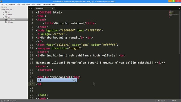Click the underlined word Namangan on line 18
The height and width of the screenshot is (102, 181).
(57, 77)
